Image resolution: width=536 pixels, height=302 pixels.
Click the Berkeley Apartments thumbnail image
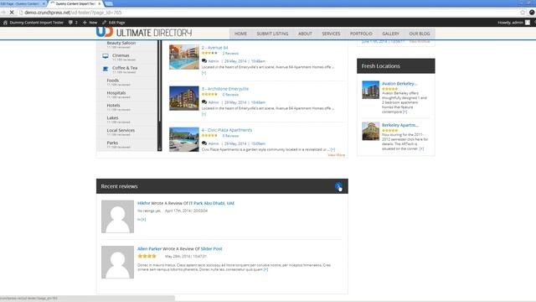pyautogui.click(x=370, y=131)
